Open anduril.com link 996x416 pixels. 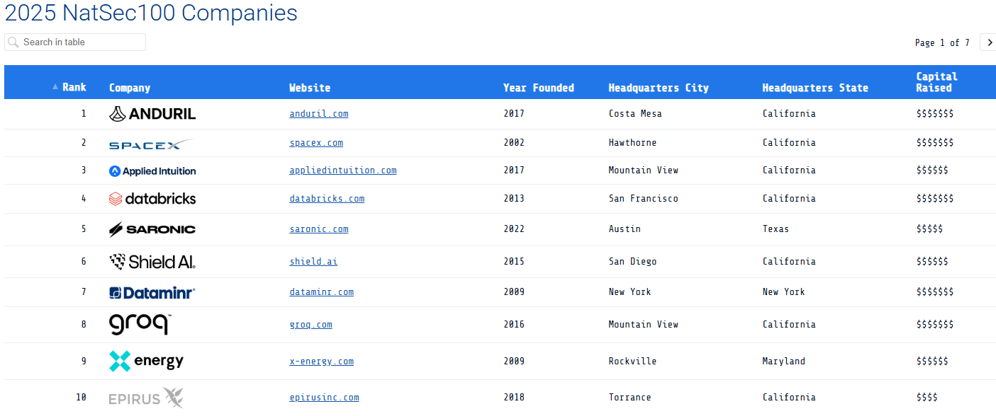(x=319, y=114)
